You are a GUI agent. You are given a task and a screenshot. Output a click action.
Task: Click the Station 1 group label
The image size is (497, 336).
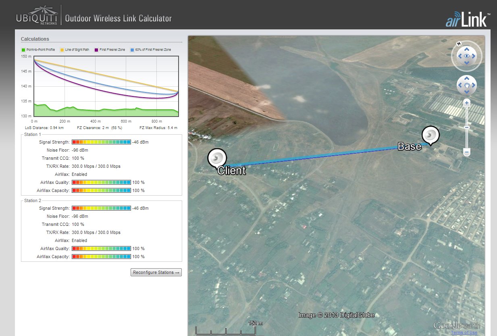pyautogui.click(x=33, y=134)
